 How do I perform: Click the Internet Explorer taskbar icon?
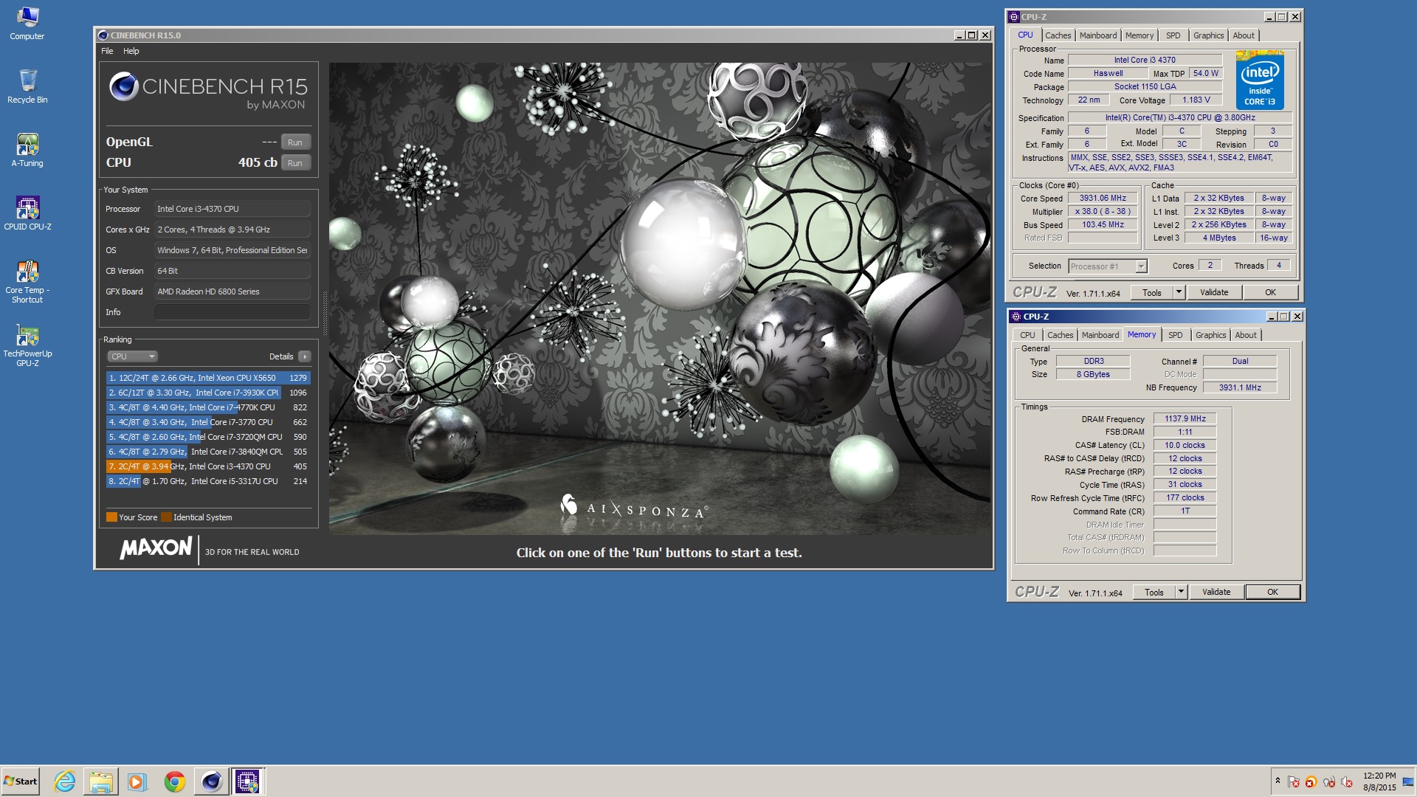coord(65,782)
